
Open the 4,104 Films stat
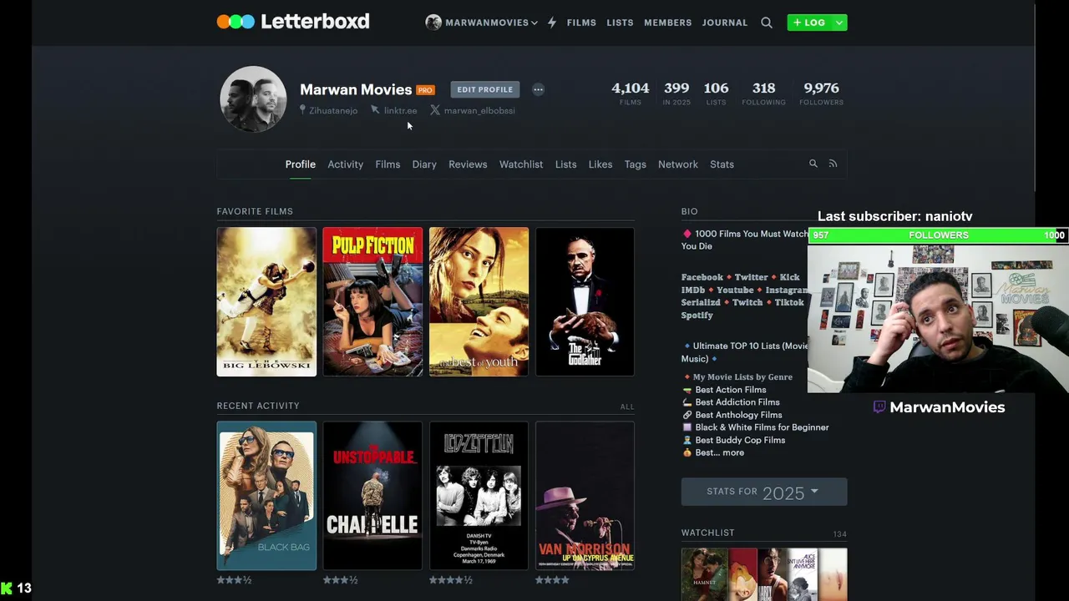630,93
